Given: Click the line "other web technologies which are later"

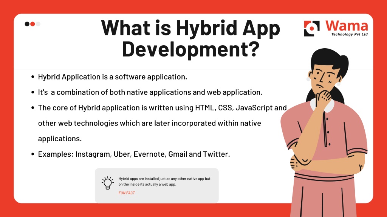Looking at the screenshot, I should (150, 123).
